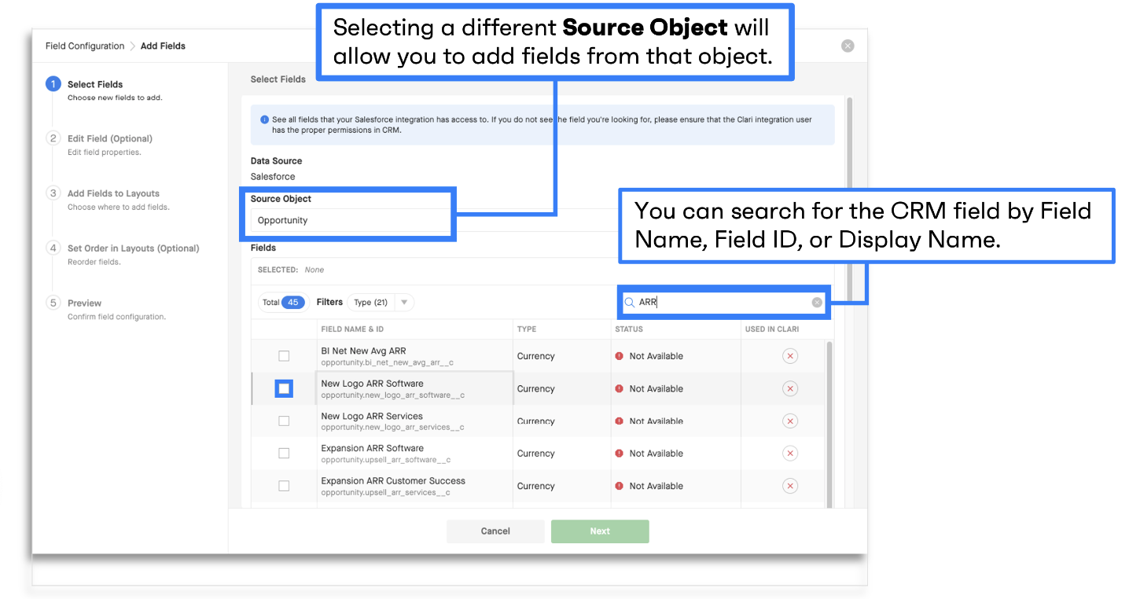
Task: Open the Add Fields to Layouts step
Action: tap(113, 193)
